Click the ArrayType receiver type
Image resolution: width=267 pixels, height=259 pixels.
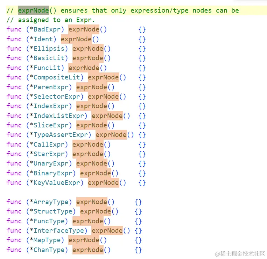[x=51, y=202]
